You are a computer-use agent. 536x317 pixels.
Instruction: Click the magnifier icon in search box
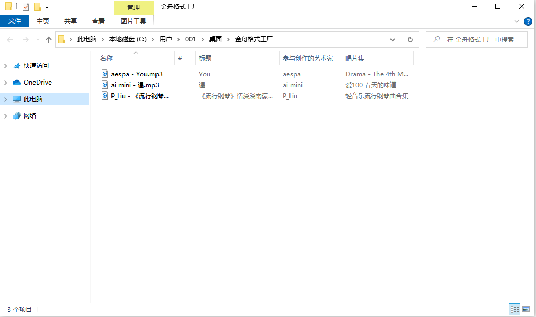click(437, 39)
